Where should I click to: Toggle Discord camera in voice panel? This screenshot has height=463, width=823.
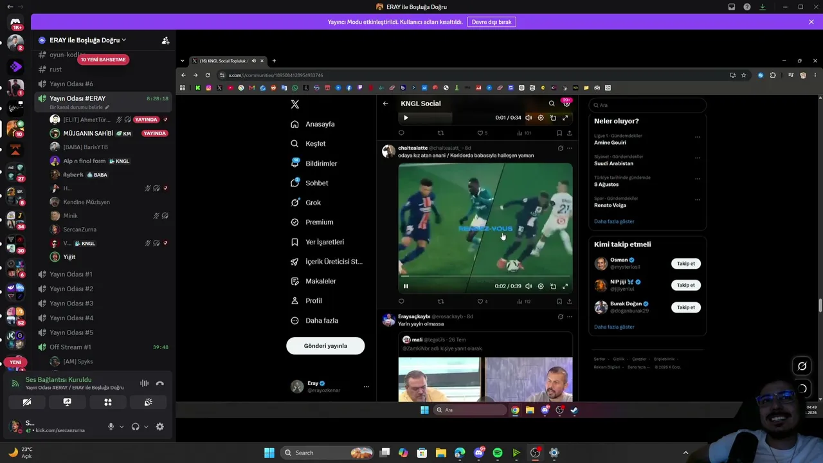(x=27, y=402)
